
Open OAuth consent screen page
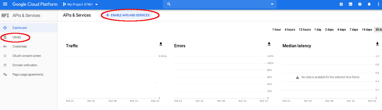tap(29, 56)
